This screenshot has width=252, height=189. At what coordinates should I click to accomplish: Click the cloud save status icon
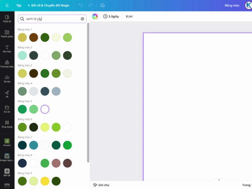pyautogui.click(x=102, y=6)
